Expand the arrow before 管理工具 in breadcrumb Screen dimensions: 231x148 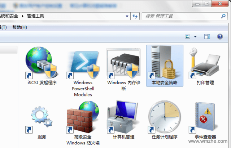22,16
